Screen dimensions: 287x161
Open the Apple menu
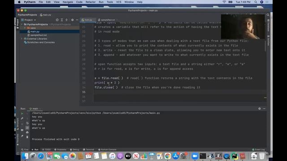pyautogui.click(x=19, y=2)
